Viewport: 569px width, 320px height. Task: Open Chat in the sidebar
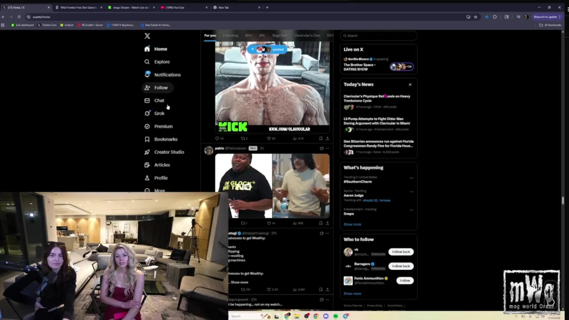(x=154, y=100)
